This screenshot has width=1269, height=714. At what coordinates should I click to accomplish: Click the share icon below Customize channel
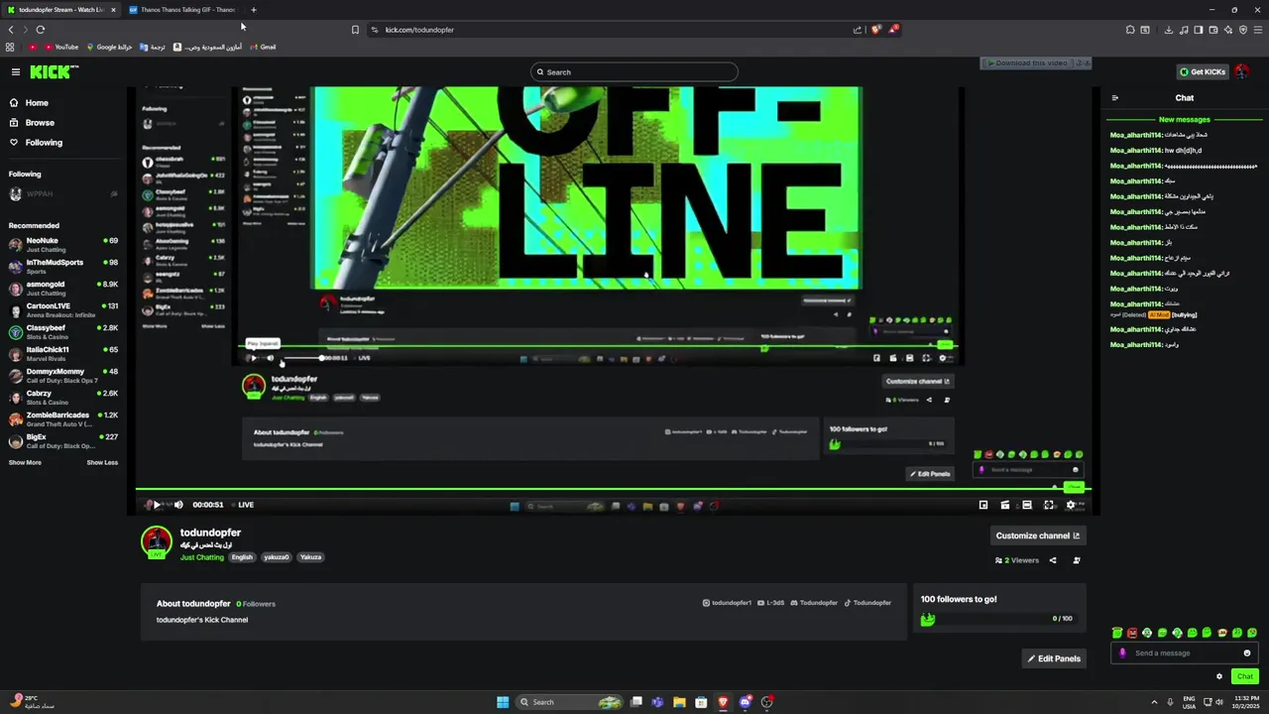pos(1053,560)
